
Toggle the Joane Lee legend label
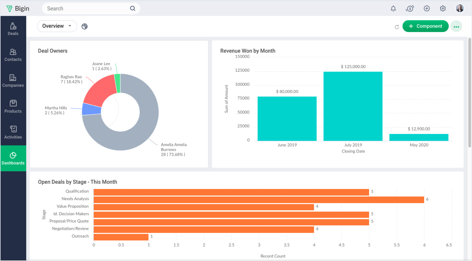click(101, 66)
